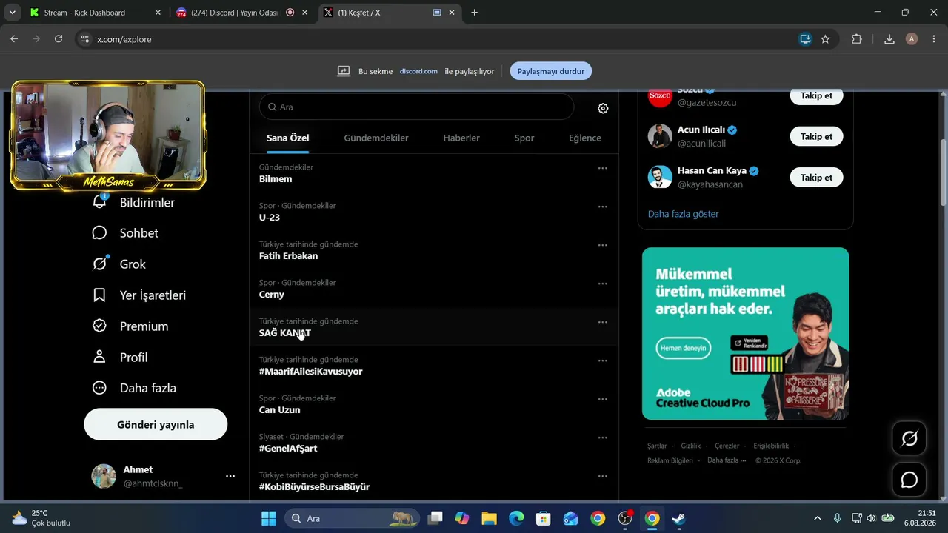Switch to the Haberler tab
The image size is (948, 533).
pos(461,138)
